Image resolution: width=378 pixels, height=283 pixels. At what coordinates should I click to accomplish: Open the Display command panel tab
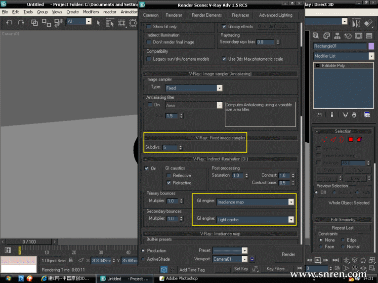[358, 36]
